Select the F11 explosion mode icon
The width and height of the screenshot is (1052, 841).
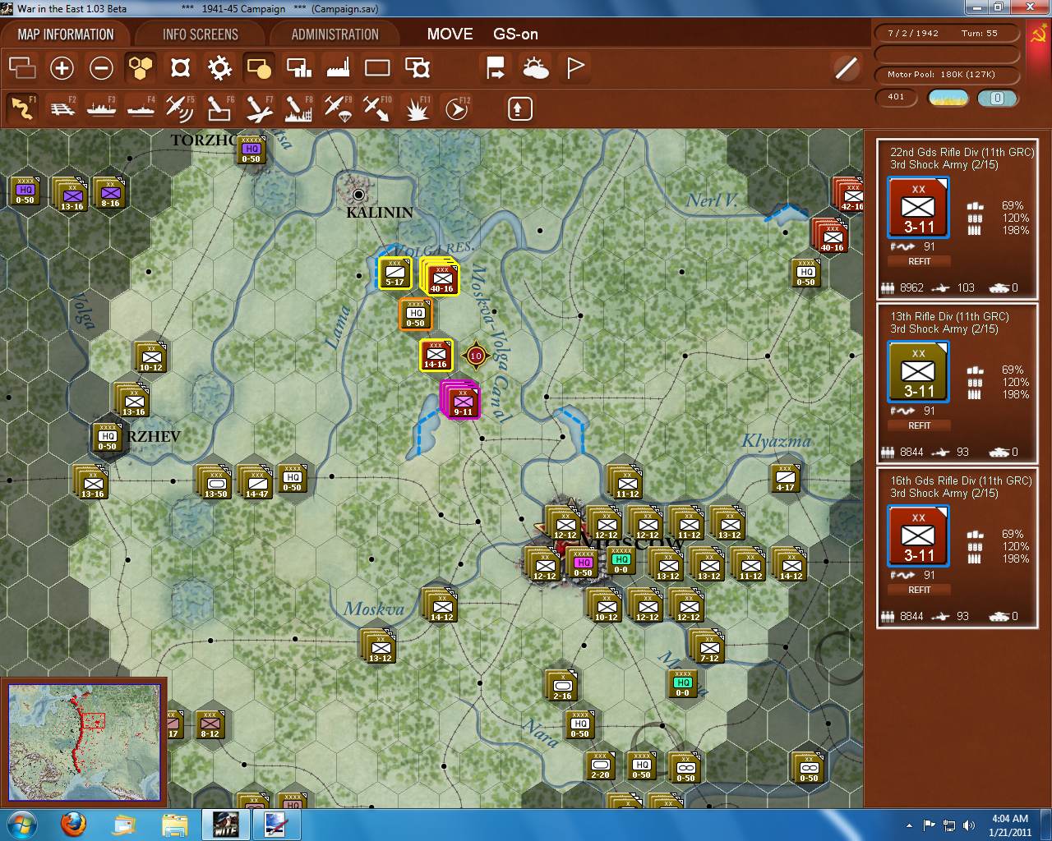click(x=418, y=108)
